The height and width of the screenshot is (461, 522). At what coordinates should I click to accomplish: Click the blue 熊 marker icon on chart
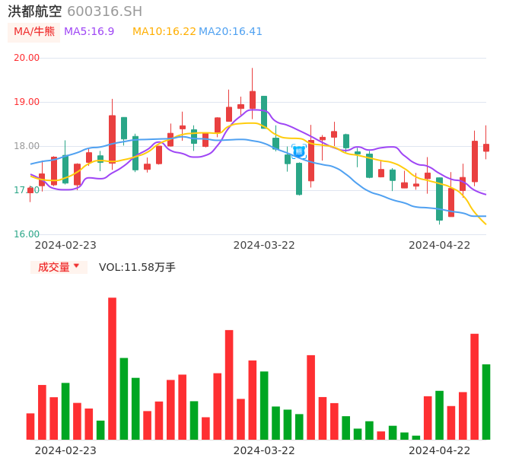[x=299, y=151]
